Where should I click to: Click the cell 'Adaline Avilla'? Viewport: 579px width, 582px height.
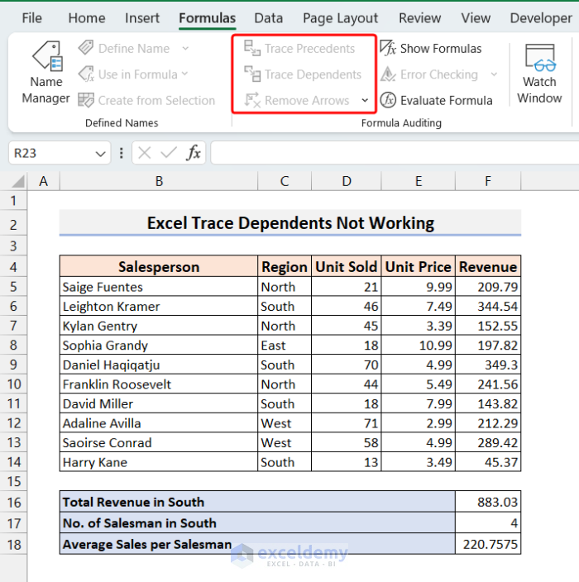coord(159,423)
